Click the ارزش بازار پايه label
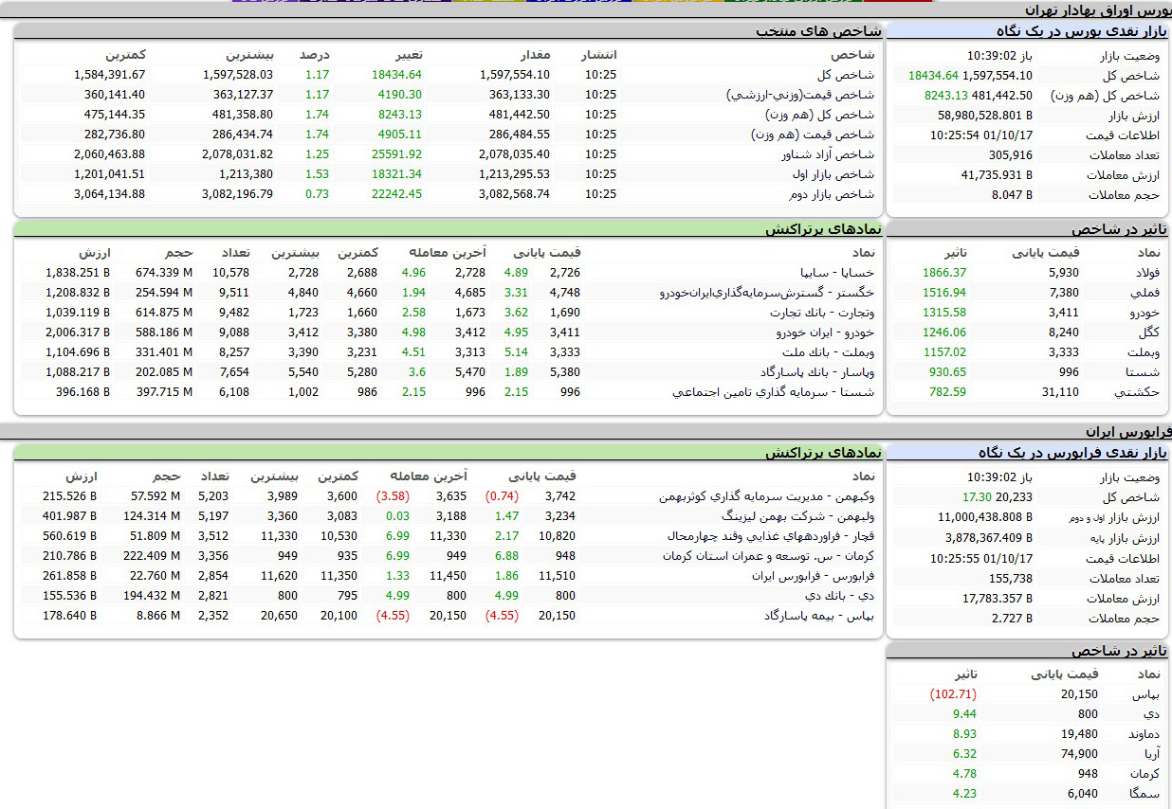This screenshot has width=1172, height=809. point(1126,538)
